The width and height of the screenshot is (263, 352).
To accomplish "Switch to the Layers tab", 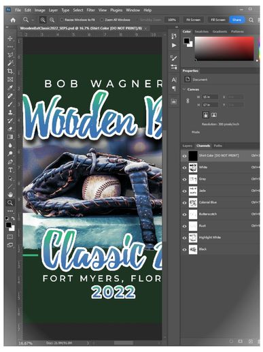I will [188, 146].
